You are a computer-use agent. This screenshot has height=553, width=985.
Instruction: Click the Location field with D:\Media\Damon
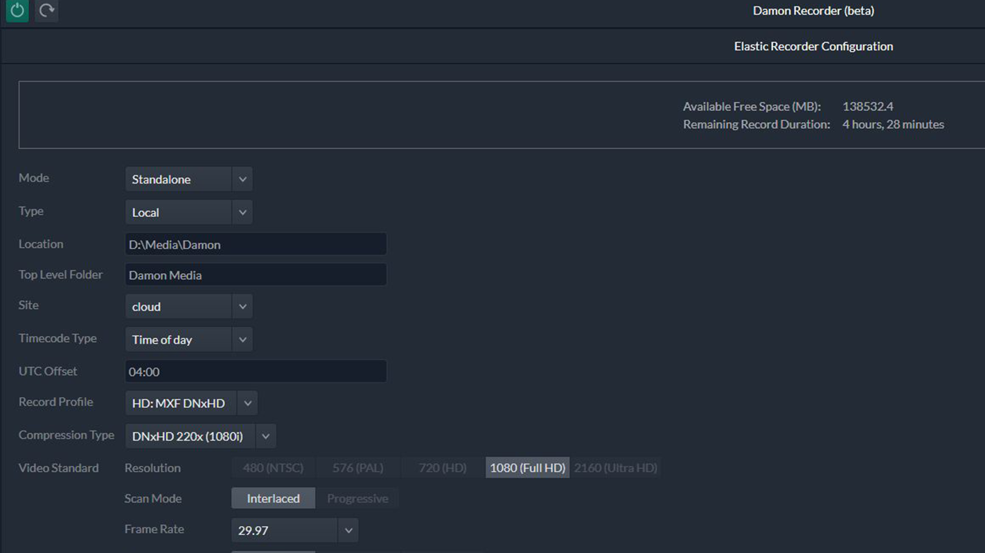[x=256, y=245]
